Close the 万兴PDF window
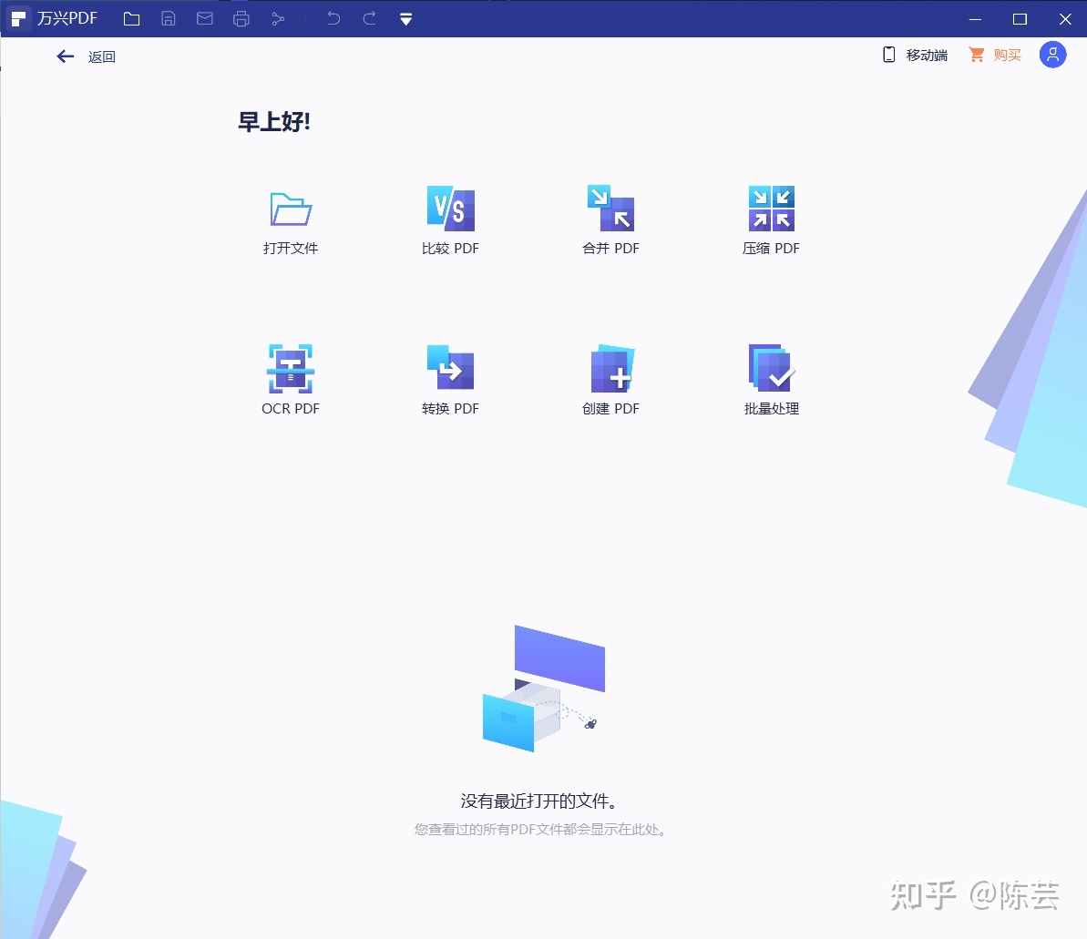 tap(1065, 19)
